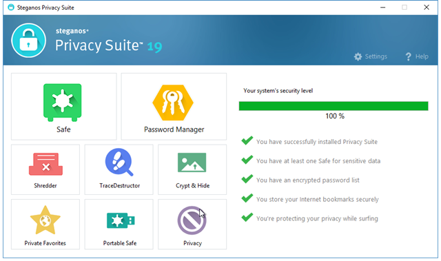Click checkmark beside successfully installed Privacy Suite
This screenshot has width=441, height=261.
pos(247,140)
